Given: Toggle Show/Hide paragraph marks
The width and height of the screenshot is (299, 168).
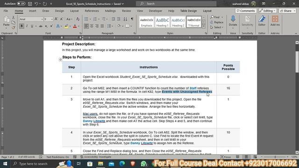Looking at the screenshot, I should coord(132,19).
